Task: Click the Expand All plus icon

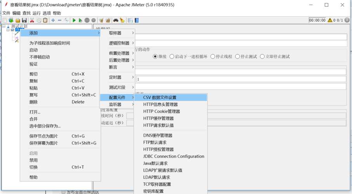Action: coord(53,21)
